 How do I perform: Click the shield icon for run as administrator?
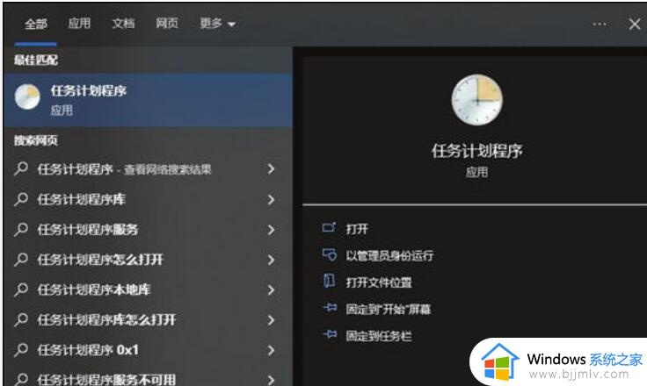[330, 254]
